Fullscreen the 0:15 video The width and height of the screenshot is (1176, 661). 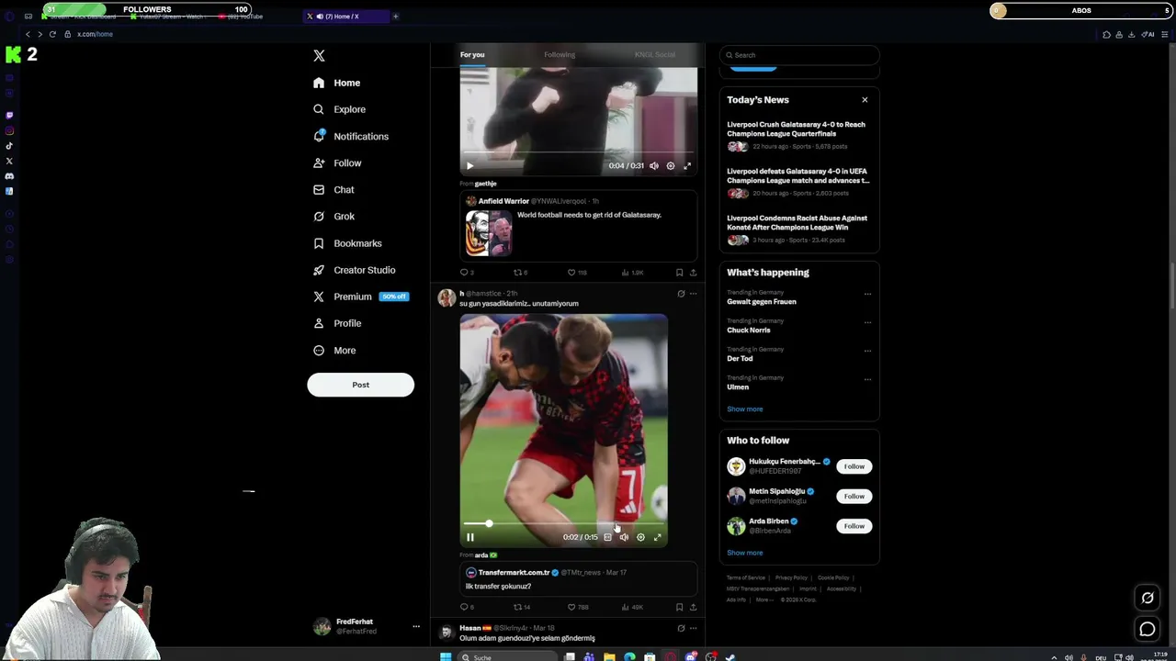pos(657,537)
